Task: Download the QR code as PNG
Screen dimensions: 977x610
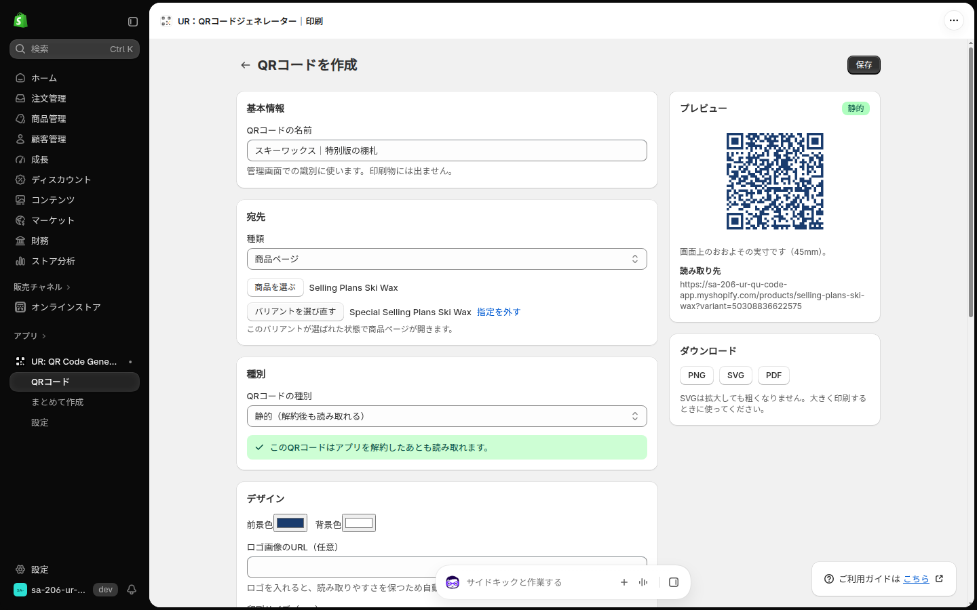Action: pos(697,375)
